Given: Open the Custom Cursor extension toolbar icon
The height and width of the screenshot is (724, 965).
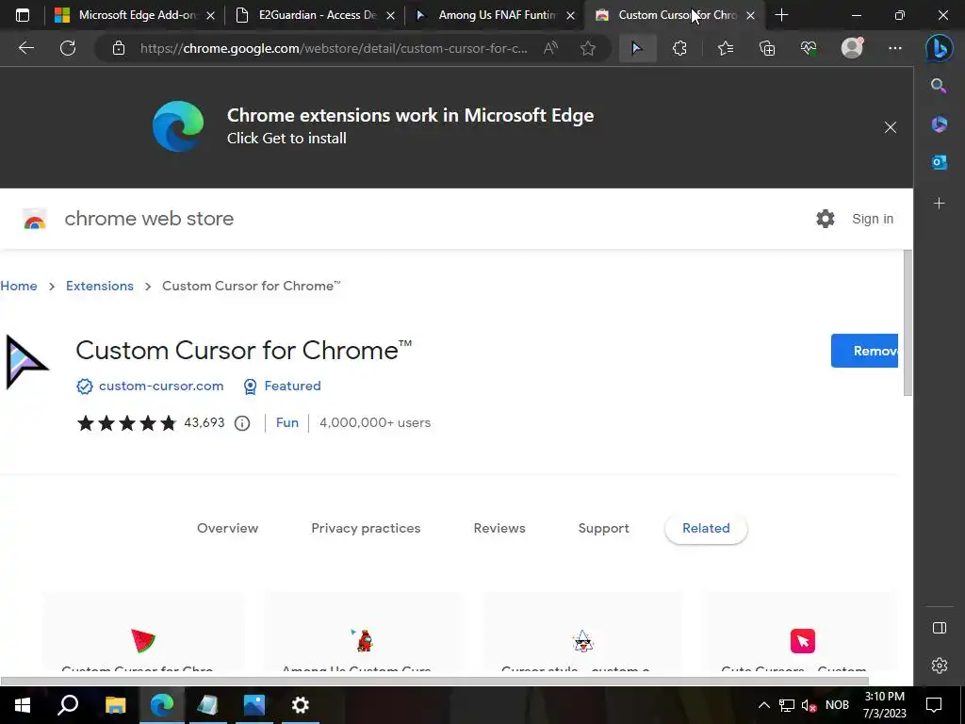Looking at the screenshot, I should pos(637,48).
